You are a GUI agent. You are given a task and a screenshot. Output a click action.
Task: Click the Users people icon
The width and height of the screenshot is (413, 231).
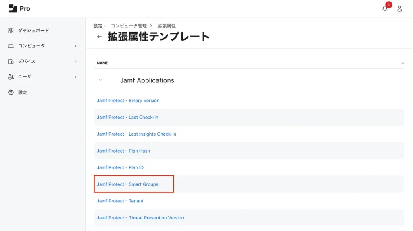11,76
